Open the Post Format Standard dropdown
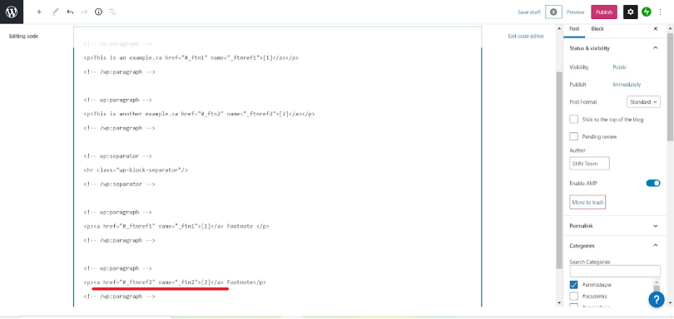674x319 pixels. pyautogui.click(x=643, y=101)
